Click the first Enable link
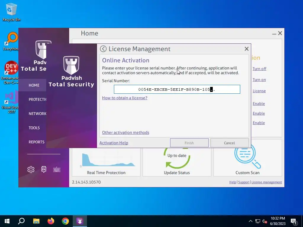The height and width of the screenshot is (227, 303). pyautogui.click(x=259, y=104)
